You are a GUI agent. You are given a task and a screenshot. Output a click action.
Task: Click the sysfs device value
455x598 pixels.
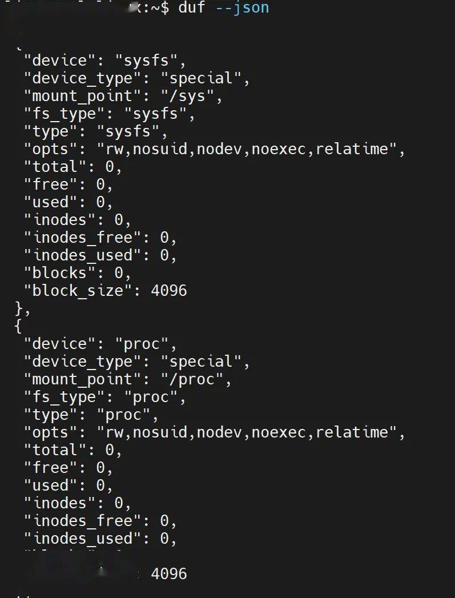[x=146, y=61]
